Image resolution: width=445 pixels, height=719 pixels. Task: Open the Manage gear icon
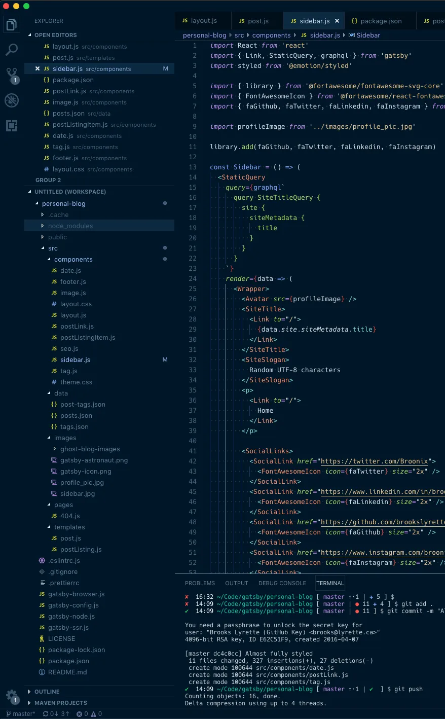[x=12, y=695]
